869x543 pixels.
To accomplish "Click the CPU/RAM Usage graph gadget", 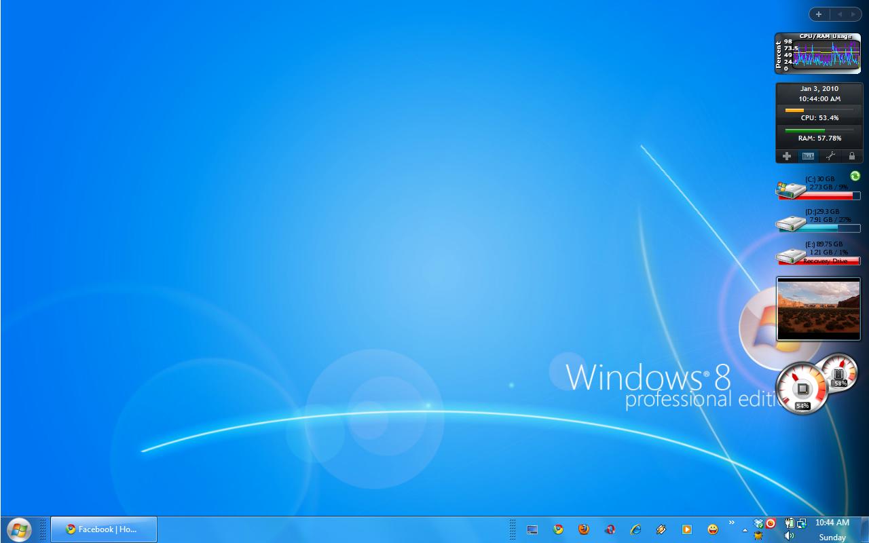I will pyautogui.click(x=817, y=53).
